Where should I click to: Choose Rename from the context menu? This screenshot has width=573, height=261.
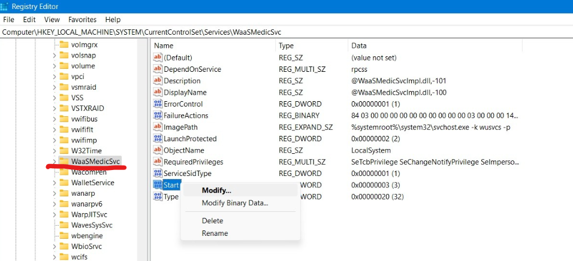[x=240, y=233]
